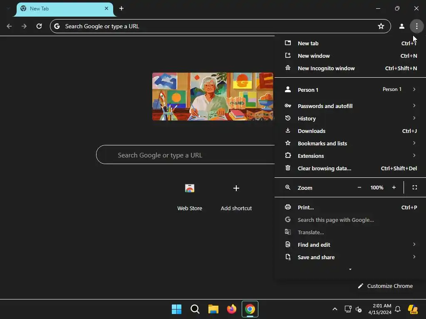
Task: Click Search this page with Google
Action: pyautogui.click(x=350, y=220)
